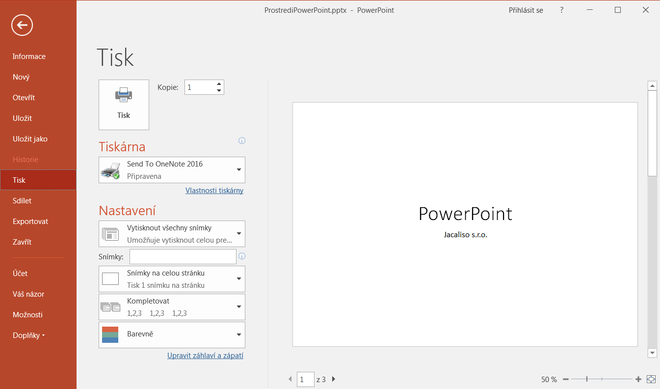The image size is (660, 389).
Task: Click into the Kopie number field
Action: [x=200, y=87]
